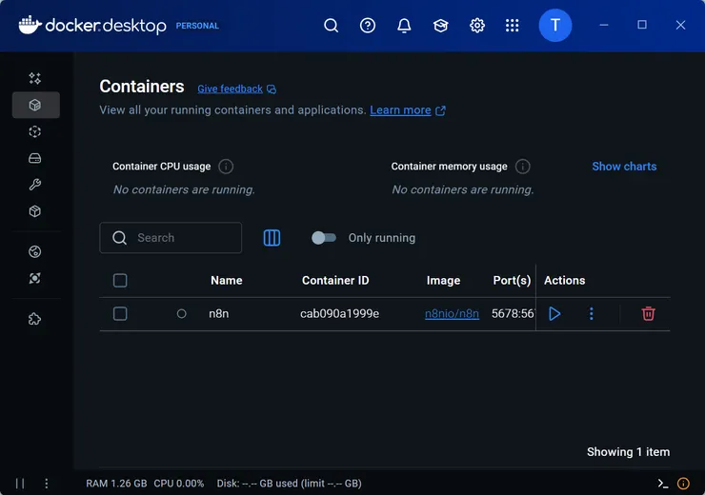Click the Docker Desktop logo
The width and height of the screenshot is (705, 495).
click(92, 26)
